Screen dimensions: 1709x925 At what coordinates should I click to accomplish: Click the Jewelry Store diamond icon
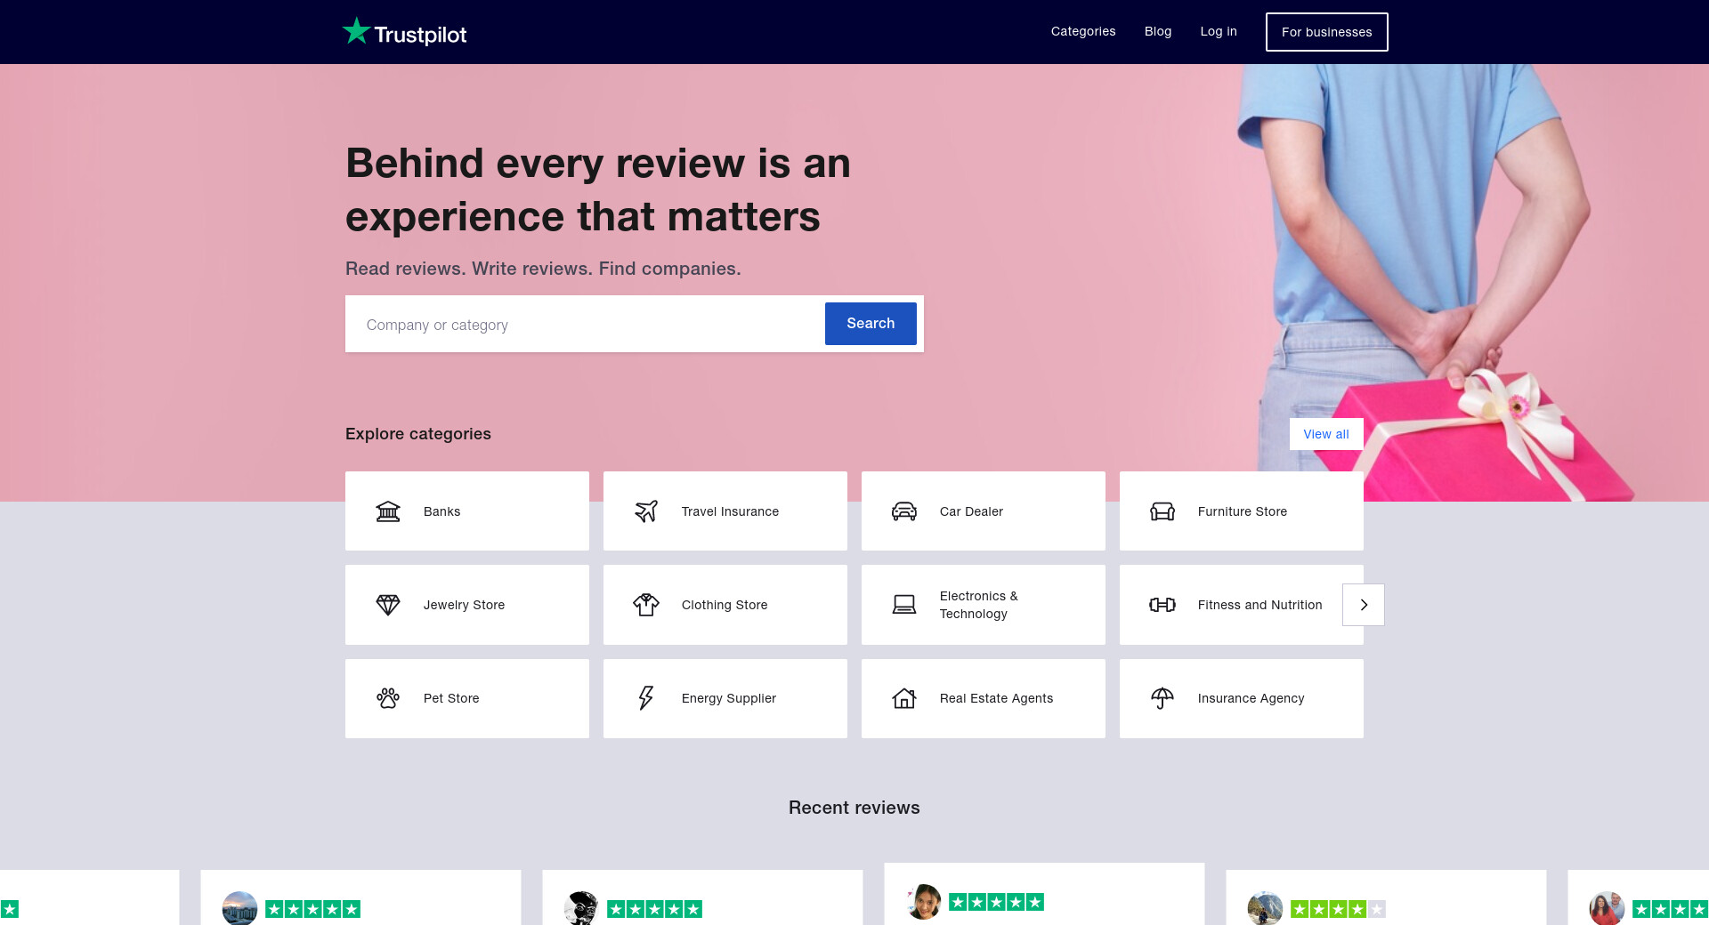[x=388, y=605]
